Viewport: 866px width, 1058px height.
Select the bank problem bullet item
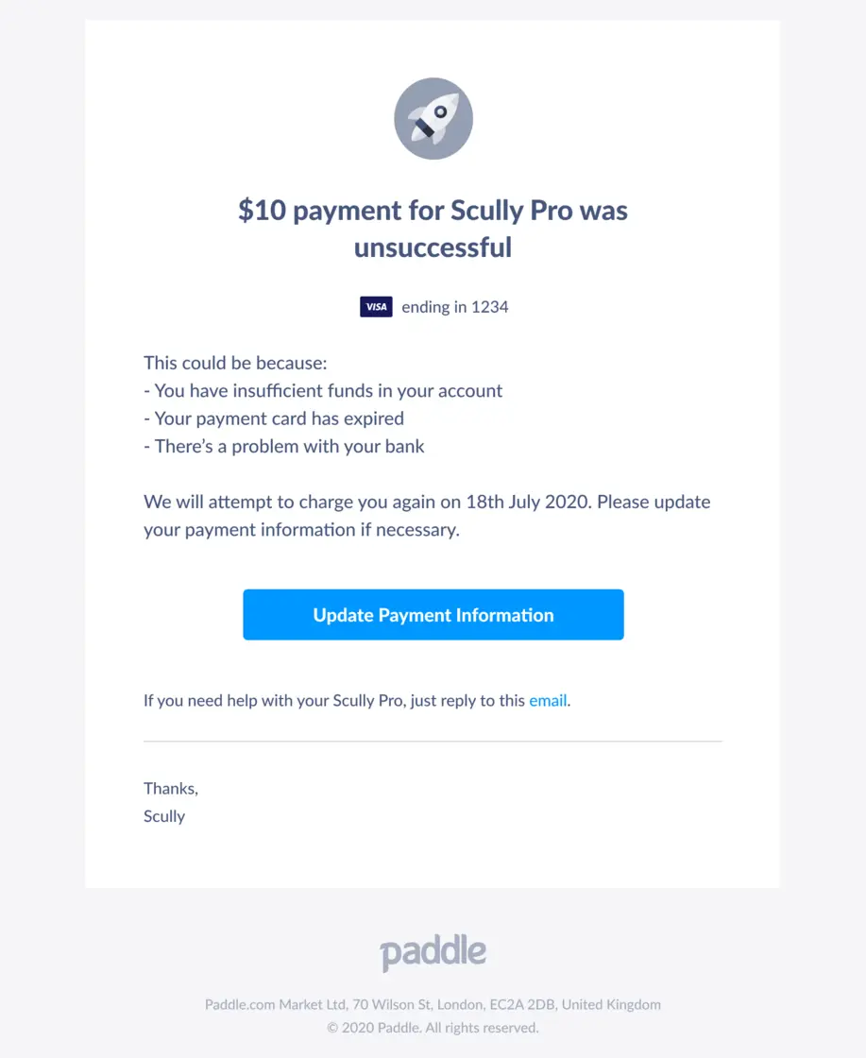[x=284, y=446]
